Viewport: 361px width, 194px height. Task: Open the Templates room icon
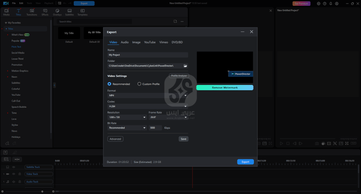coord(82,12)
